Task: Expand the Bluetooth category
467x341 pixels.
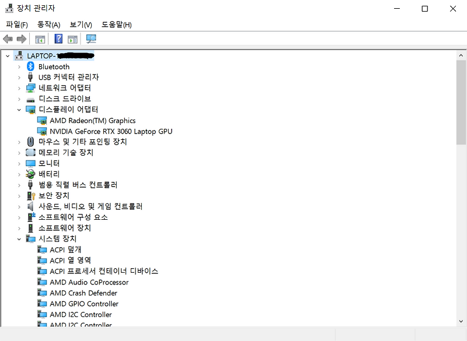Action: (x=19, y=66)
